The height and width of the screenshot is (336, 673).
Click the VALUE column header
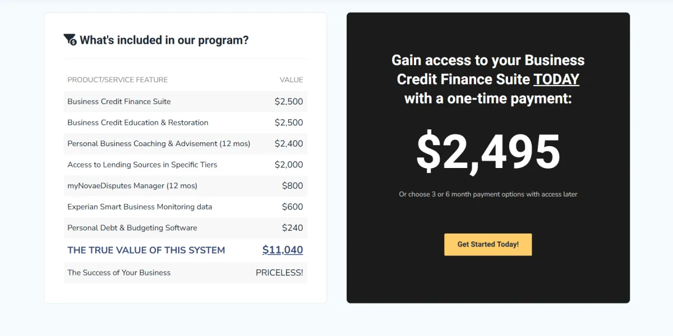[291, 80]
